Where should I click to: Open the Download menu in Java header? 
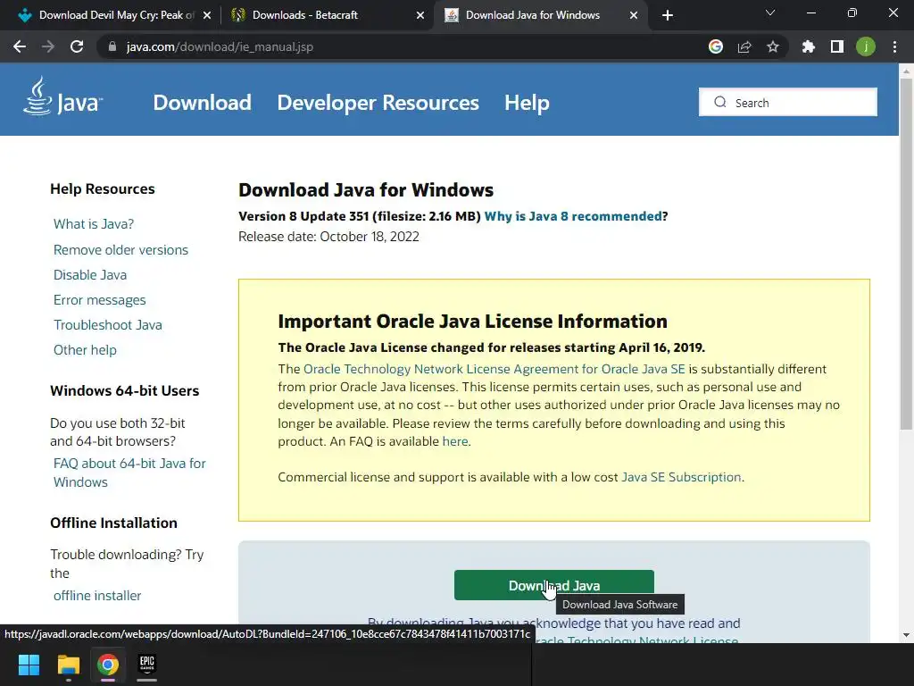(203, 103)
